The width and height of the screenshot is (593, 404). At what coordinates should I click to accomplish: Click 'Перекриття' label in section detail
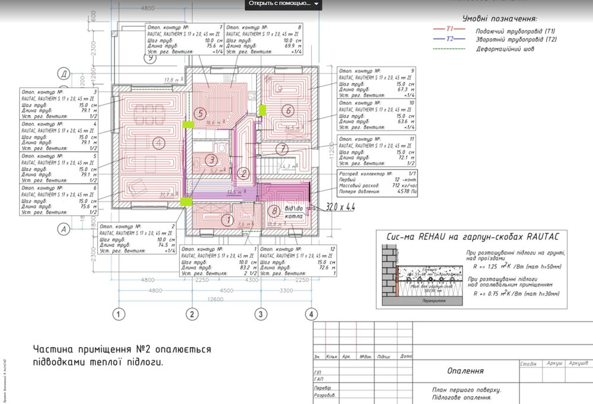point(433,301)
